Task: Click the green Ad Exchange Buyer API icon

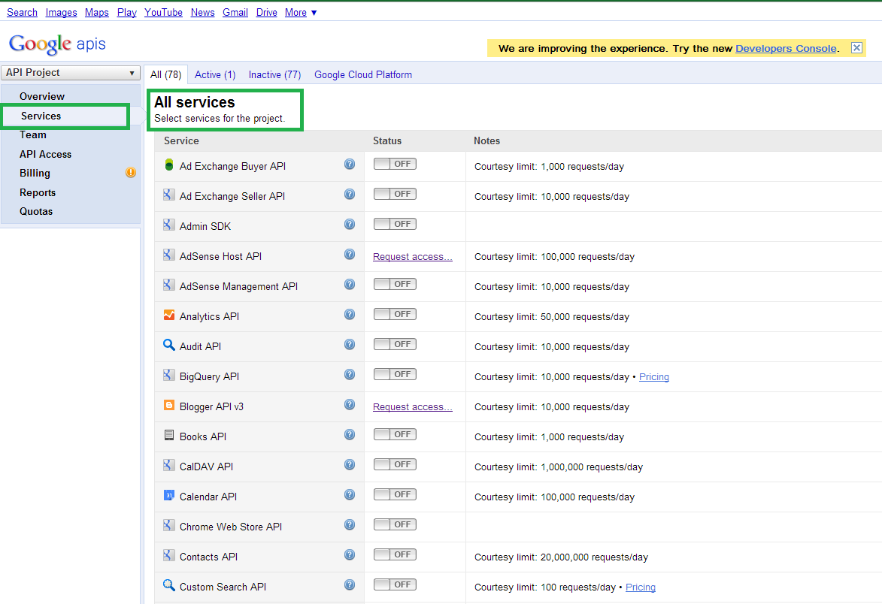Action: click(168, 165)
